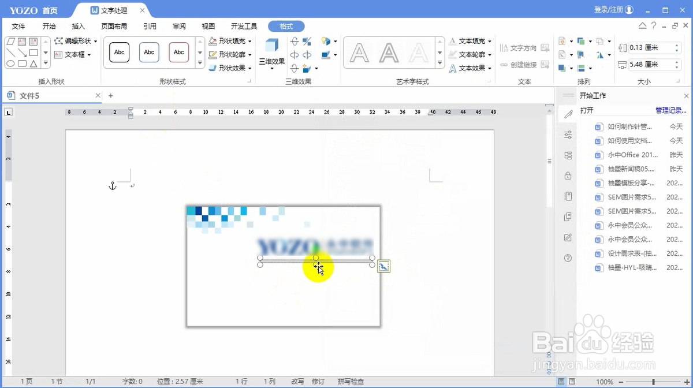This screenshot has width=693, height=388.
Task: Select the triangle shape tool
Action: tap(33, 64)
